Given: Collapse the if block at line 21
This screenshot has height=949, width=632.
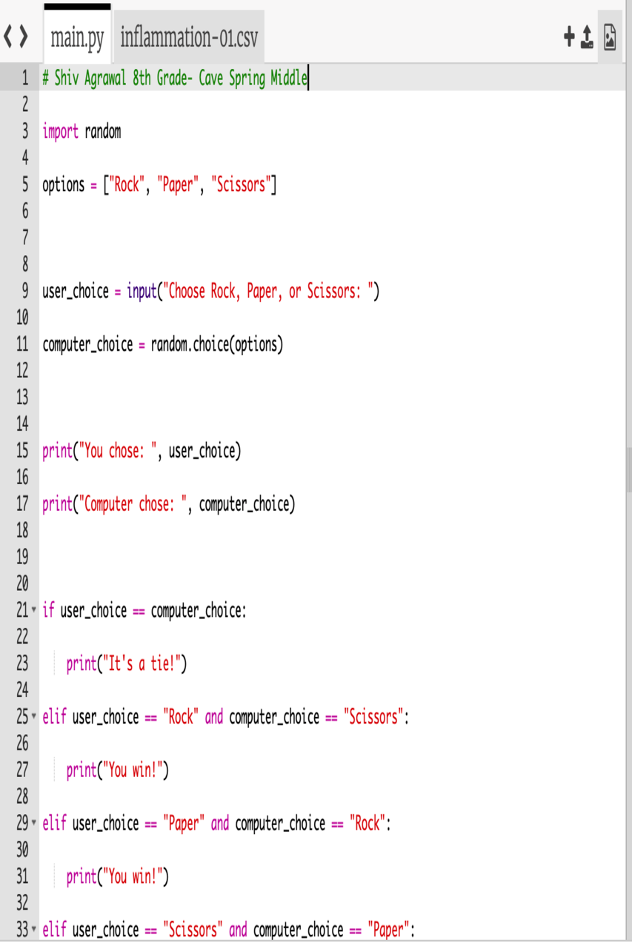Looking at the screenshot, I should pos(33,612).
